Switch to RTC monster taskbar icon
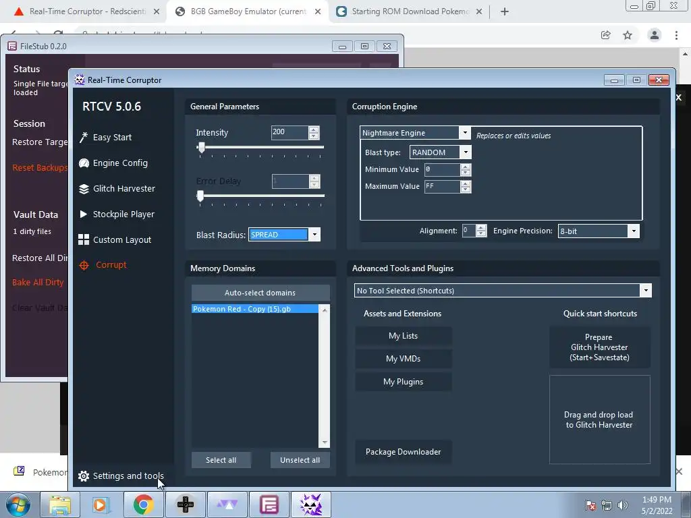 point(311,505)
